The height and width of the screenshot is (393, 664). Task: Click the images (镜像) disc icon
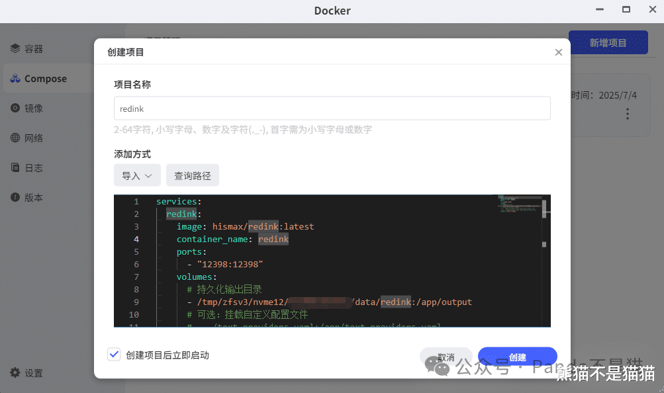coord(15,109)
